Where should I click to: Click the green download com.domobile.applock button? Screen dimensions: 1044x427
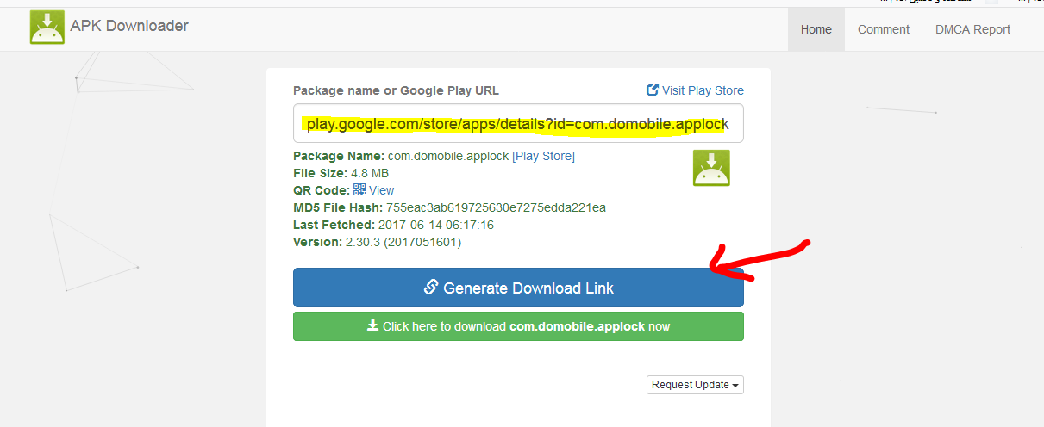tap(518, 326)
